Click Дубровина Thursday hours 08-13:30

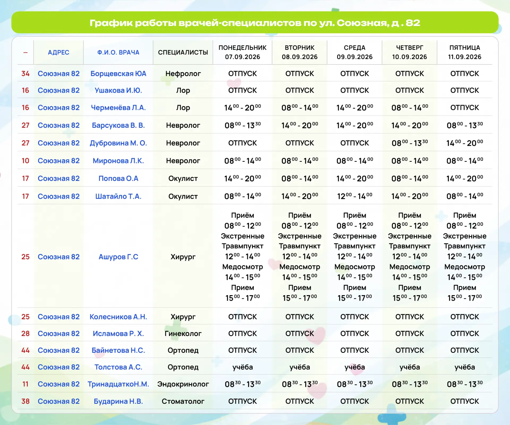pos(410,143)
